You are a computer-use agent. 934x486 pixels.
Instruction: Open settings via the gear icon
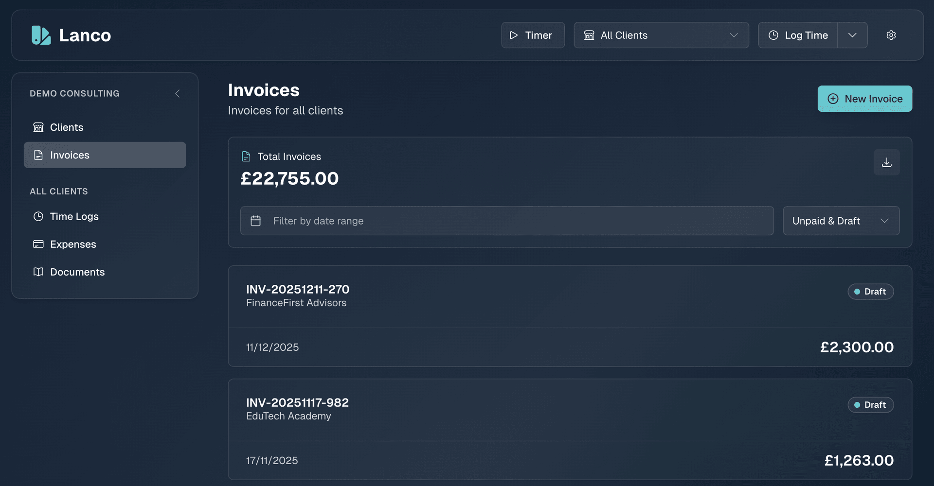(891, 35)
